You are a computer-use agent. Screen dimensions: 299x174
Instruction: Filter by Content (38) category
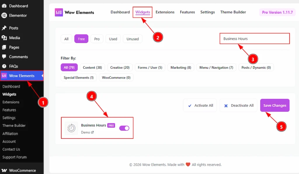[93, 68]
